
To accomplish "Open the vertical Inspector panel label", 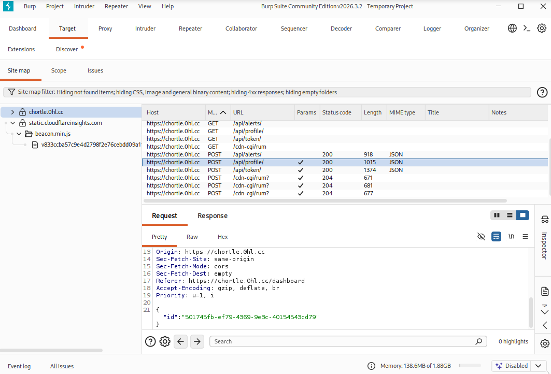I will tap(544, 246).
